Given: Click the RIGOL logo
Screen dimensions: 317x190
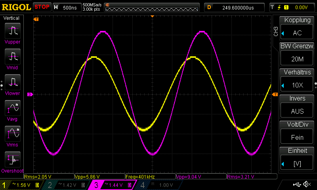Looking at the screenshot, I should (x=16, y=7).
